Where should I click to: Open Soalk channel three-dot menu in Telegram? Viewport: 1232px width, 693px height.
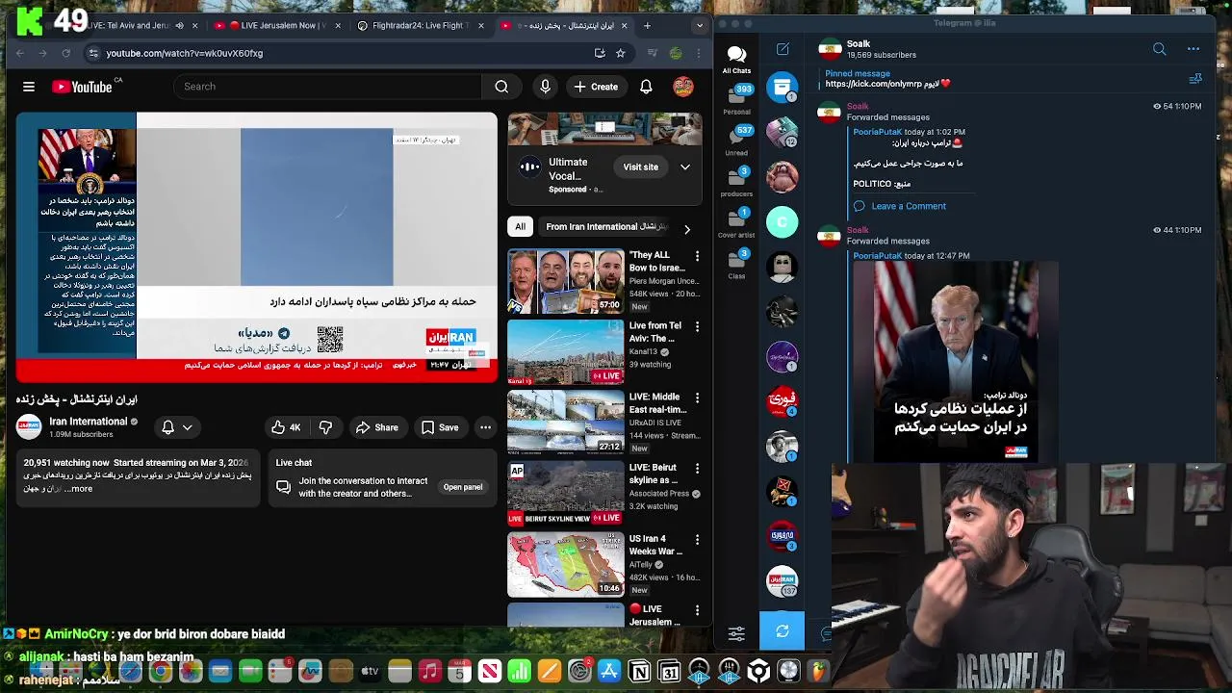click(x=1193, y=49)
